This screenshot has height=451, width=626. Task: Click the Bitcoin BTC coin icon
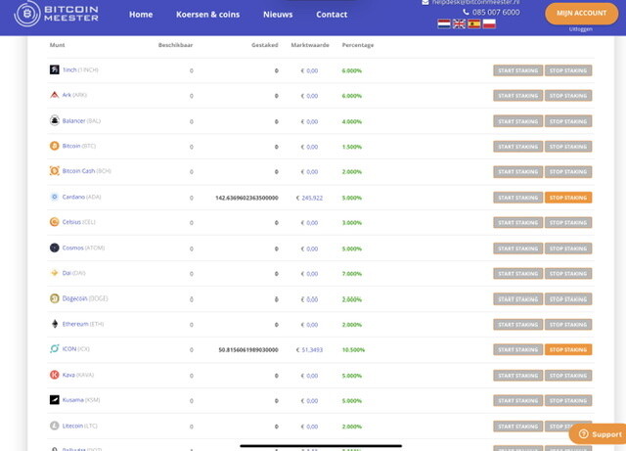click(55, 146)
